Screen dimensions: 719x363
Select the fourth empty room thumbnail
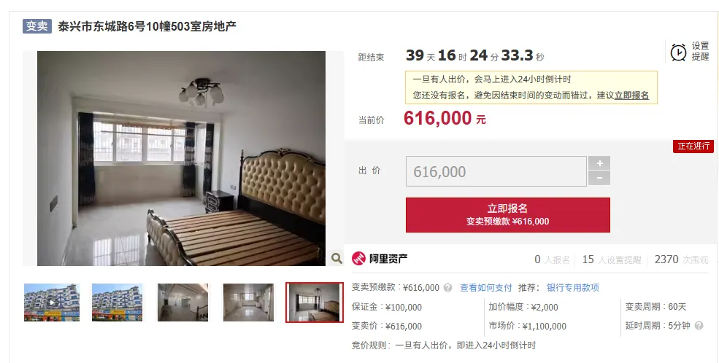pos(248,302)
